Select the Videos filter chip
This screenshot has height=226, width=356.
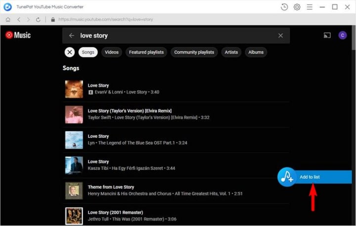click(112, 52)
